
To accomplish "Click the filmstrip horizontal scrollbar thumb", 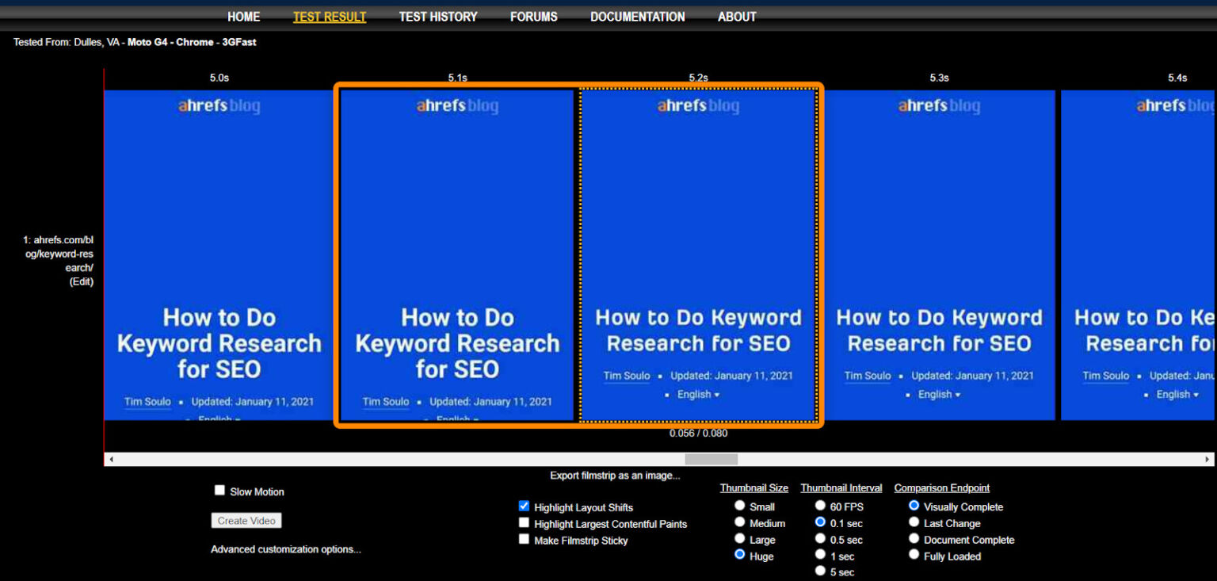I will click(711, 459).
